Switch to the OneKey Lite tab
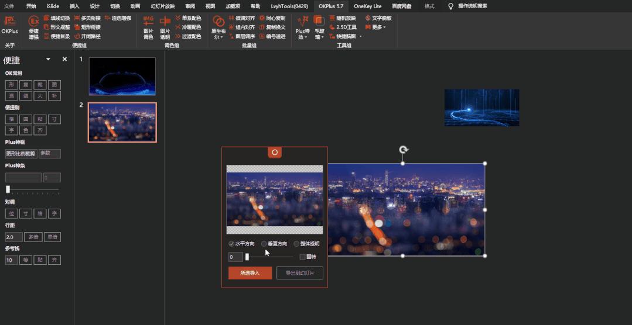This screenshot has height=325, width=632. point(367,6)
